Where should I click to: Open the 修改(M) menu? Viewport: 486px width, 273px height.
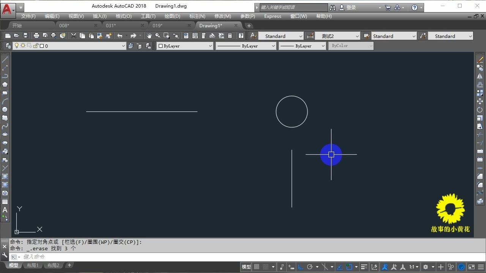[222, 16]
